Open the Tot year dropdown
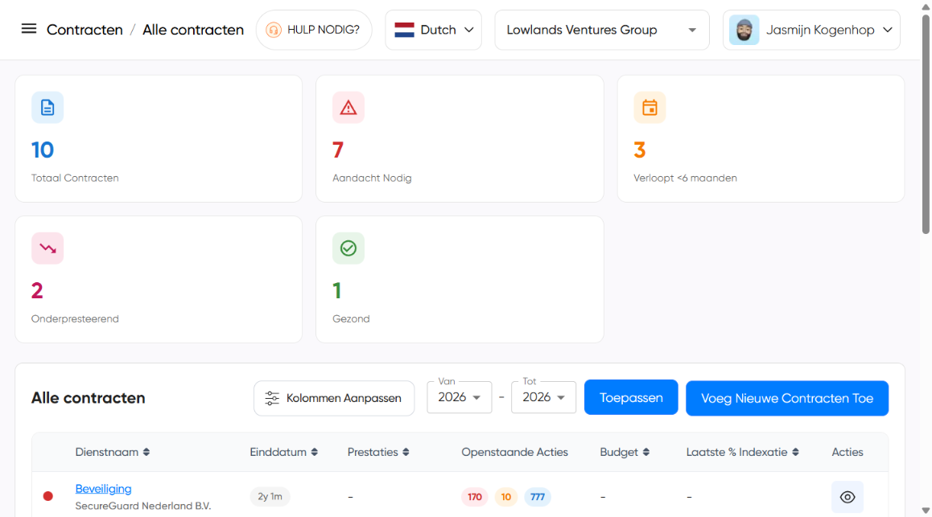Image resolution: width=932 pixels, height=517 pixels. (x=543, y=397)
